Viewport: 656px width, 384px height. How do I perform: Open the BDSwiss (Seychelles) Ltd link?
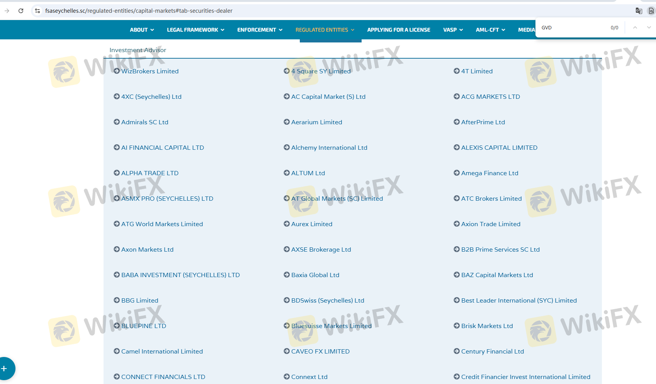(x=328, y=300)
